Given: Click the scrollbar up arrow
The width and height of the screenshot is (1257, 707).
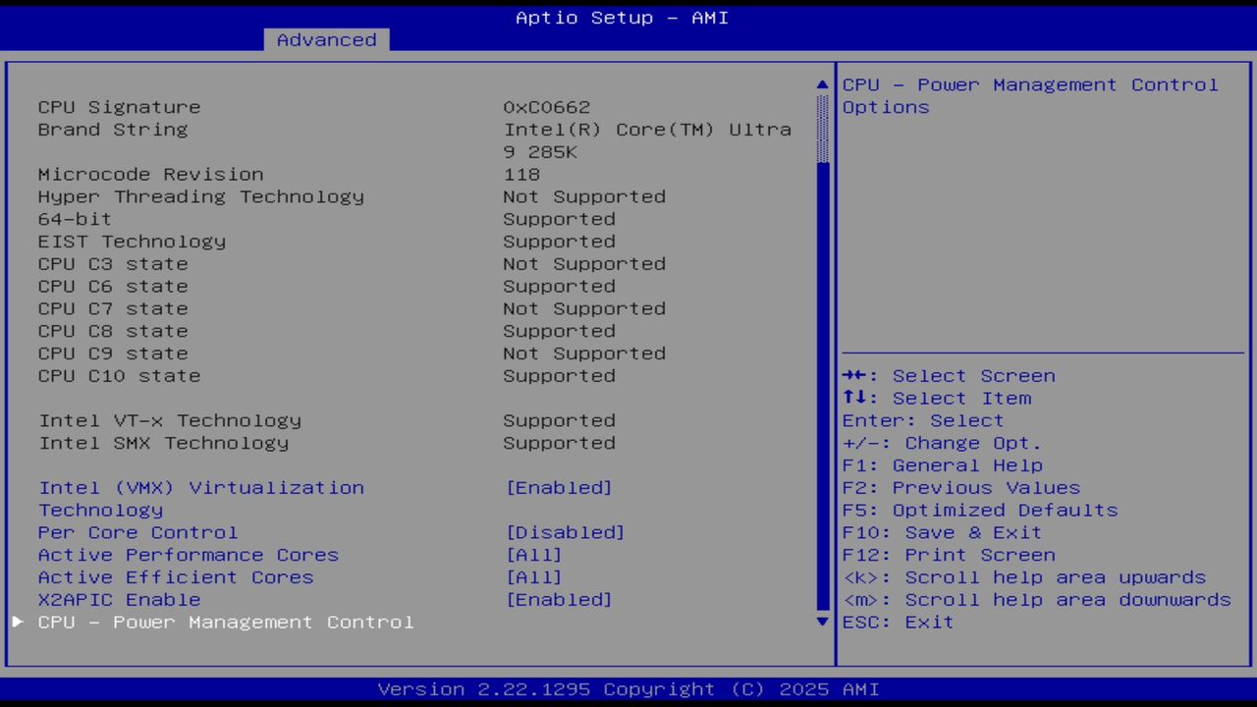Looking at the screenshot, I should 821,84.
